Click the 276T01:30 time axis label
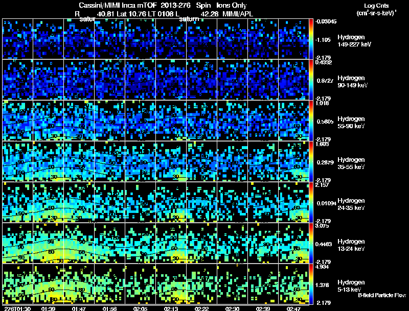 point(17,308)
